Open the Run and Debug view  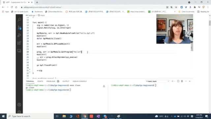(x=19, y=35)
